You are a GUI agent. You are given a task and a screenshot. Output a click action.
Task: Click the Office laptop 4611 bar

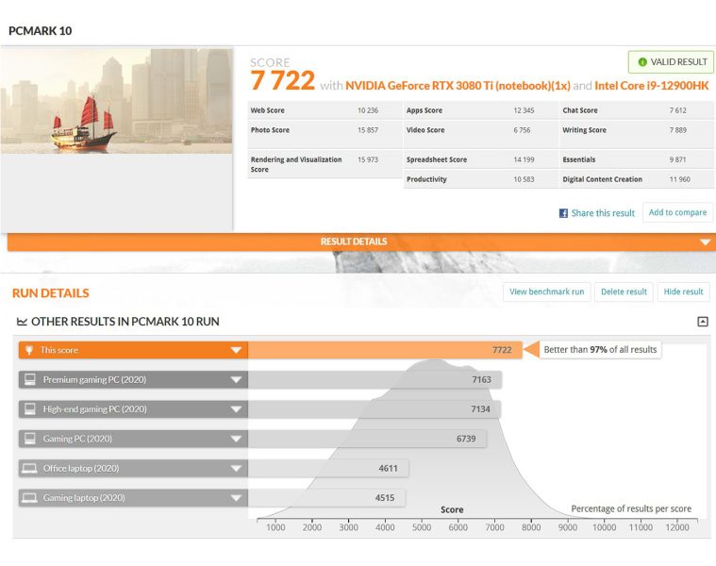click(328, 468)
